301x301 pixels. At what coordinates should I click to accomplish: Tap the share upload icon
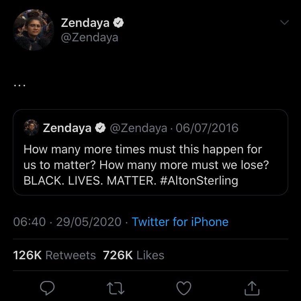(x=252, y=287)
